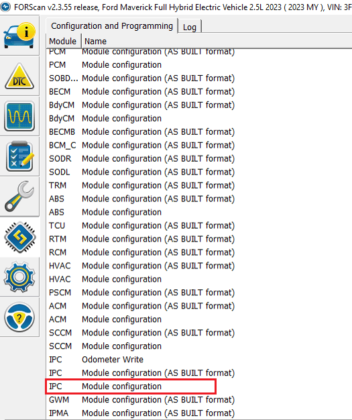Open the oscilloscope dashboard section
The width and height of the screenshot is (352, 420).
click(19, 116)
